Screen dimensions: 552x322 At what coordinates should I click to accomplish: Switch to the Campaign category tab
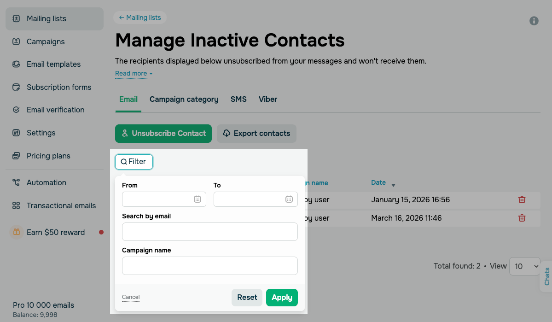(184, 99)
